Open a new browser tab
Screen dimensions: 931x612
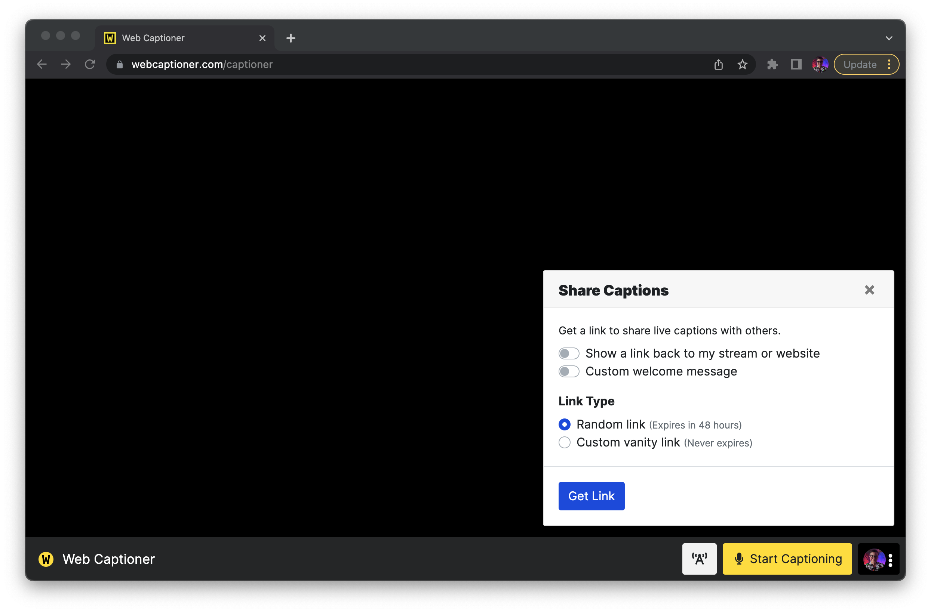(291, 38)
